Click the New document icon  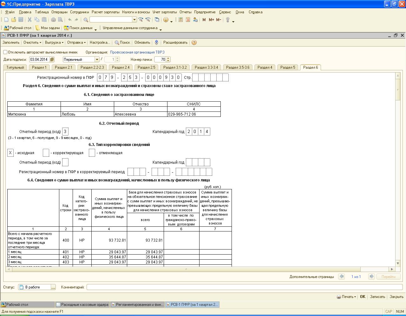tap(6, 20)
